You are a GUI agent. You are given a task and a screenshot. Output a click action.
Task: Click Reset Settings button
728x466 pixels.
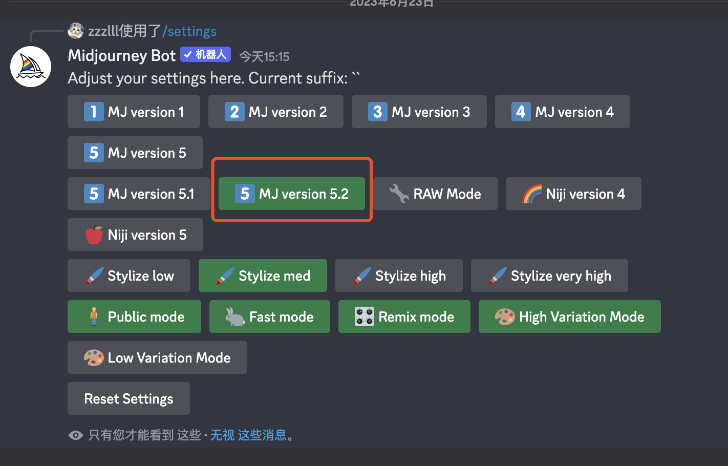pos(129,398)
